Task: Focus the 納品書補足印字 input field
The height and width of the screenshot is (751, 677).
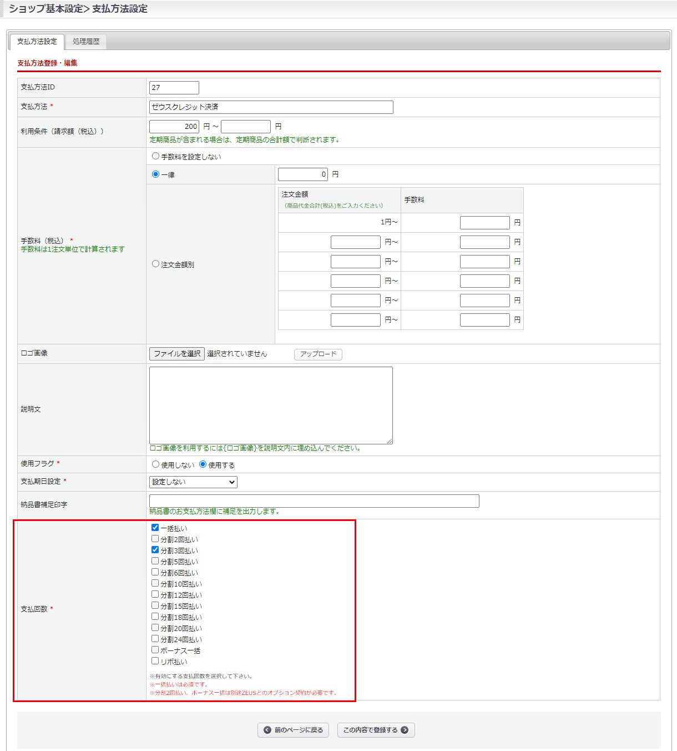Action: 314,501
